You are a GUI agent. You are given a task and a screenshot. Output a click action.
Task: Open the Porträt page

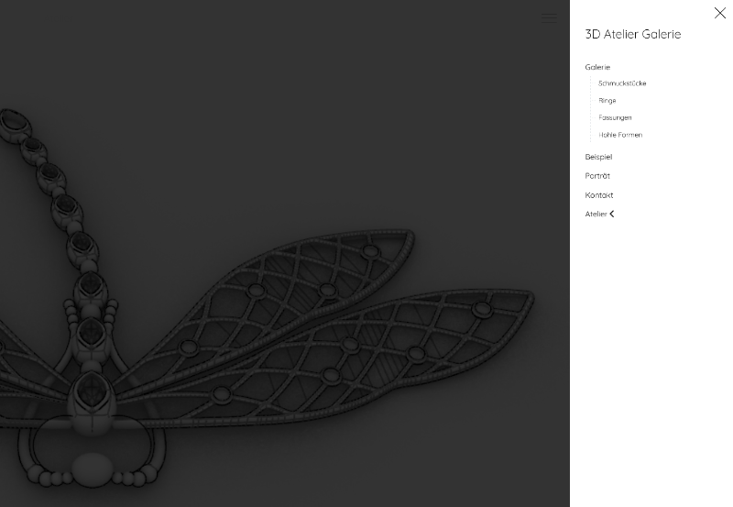click(x=597, y=176)
